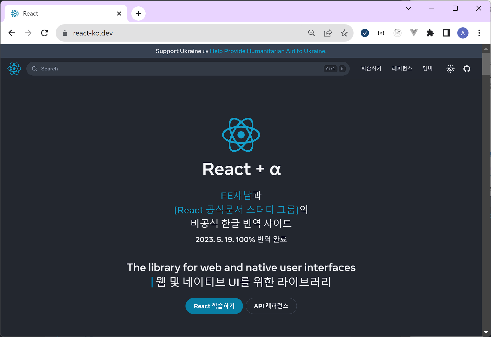Click Help Provide Humanitarian Aid to Ukraine link
This screenshot has width=491, height=337.
(x=268, y=51)
